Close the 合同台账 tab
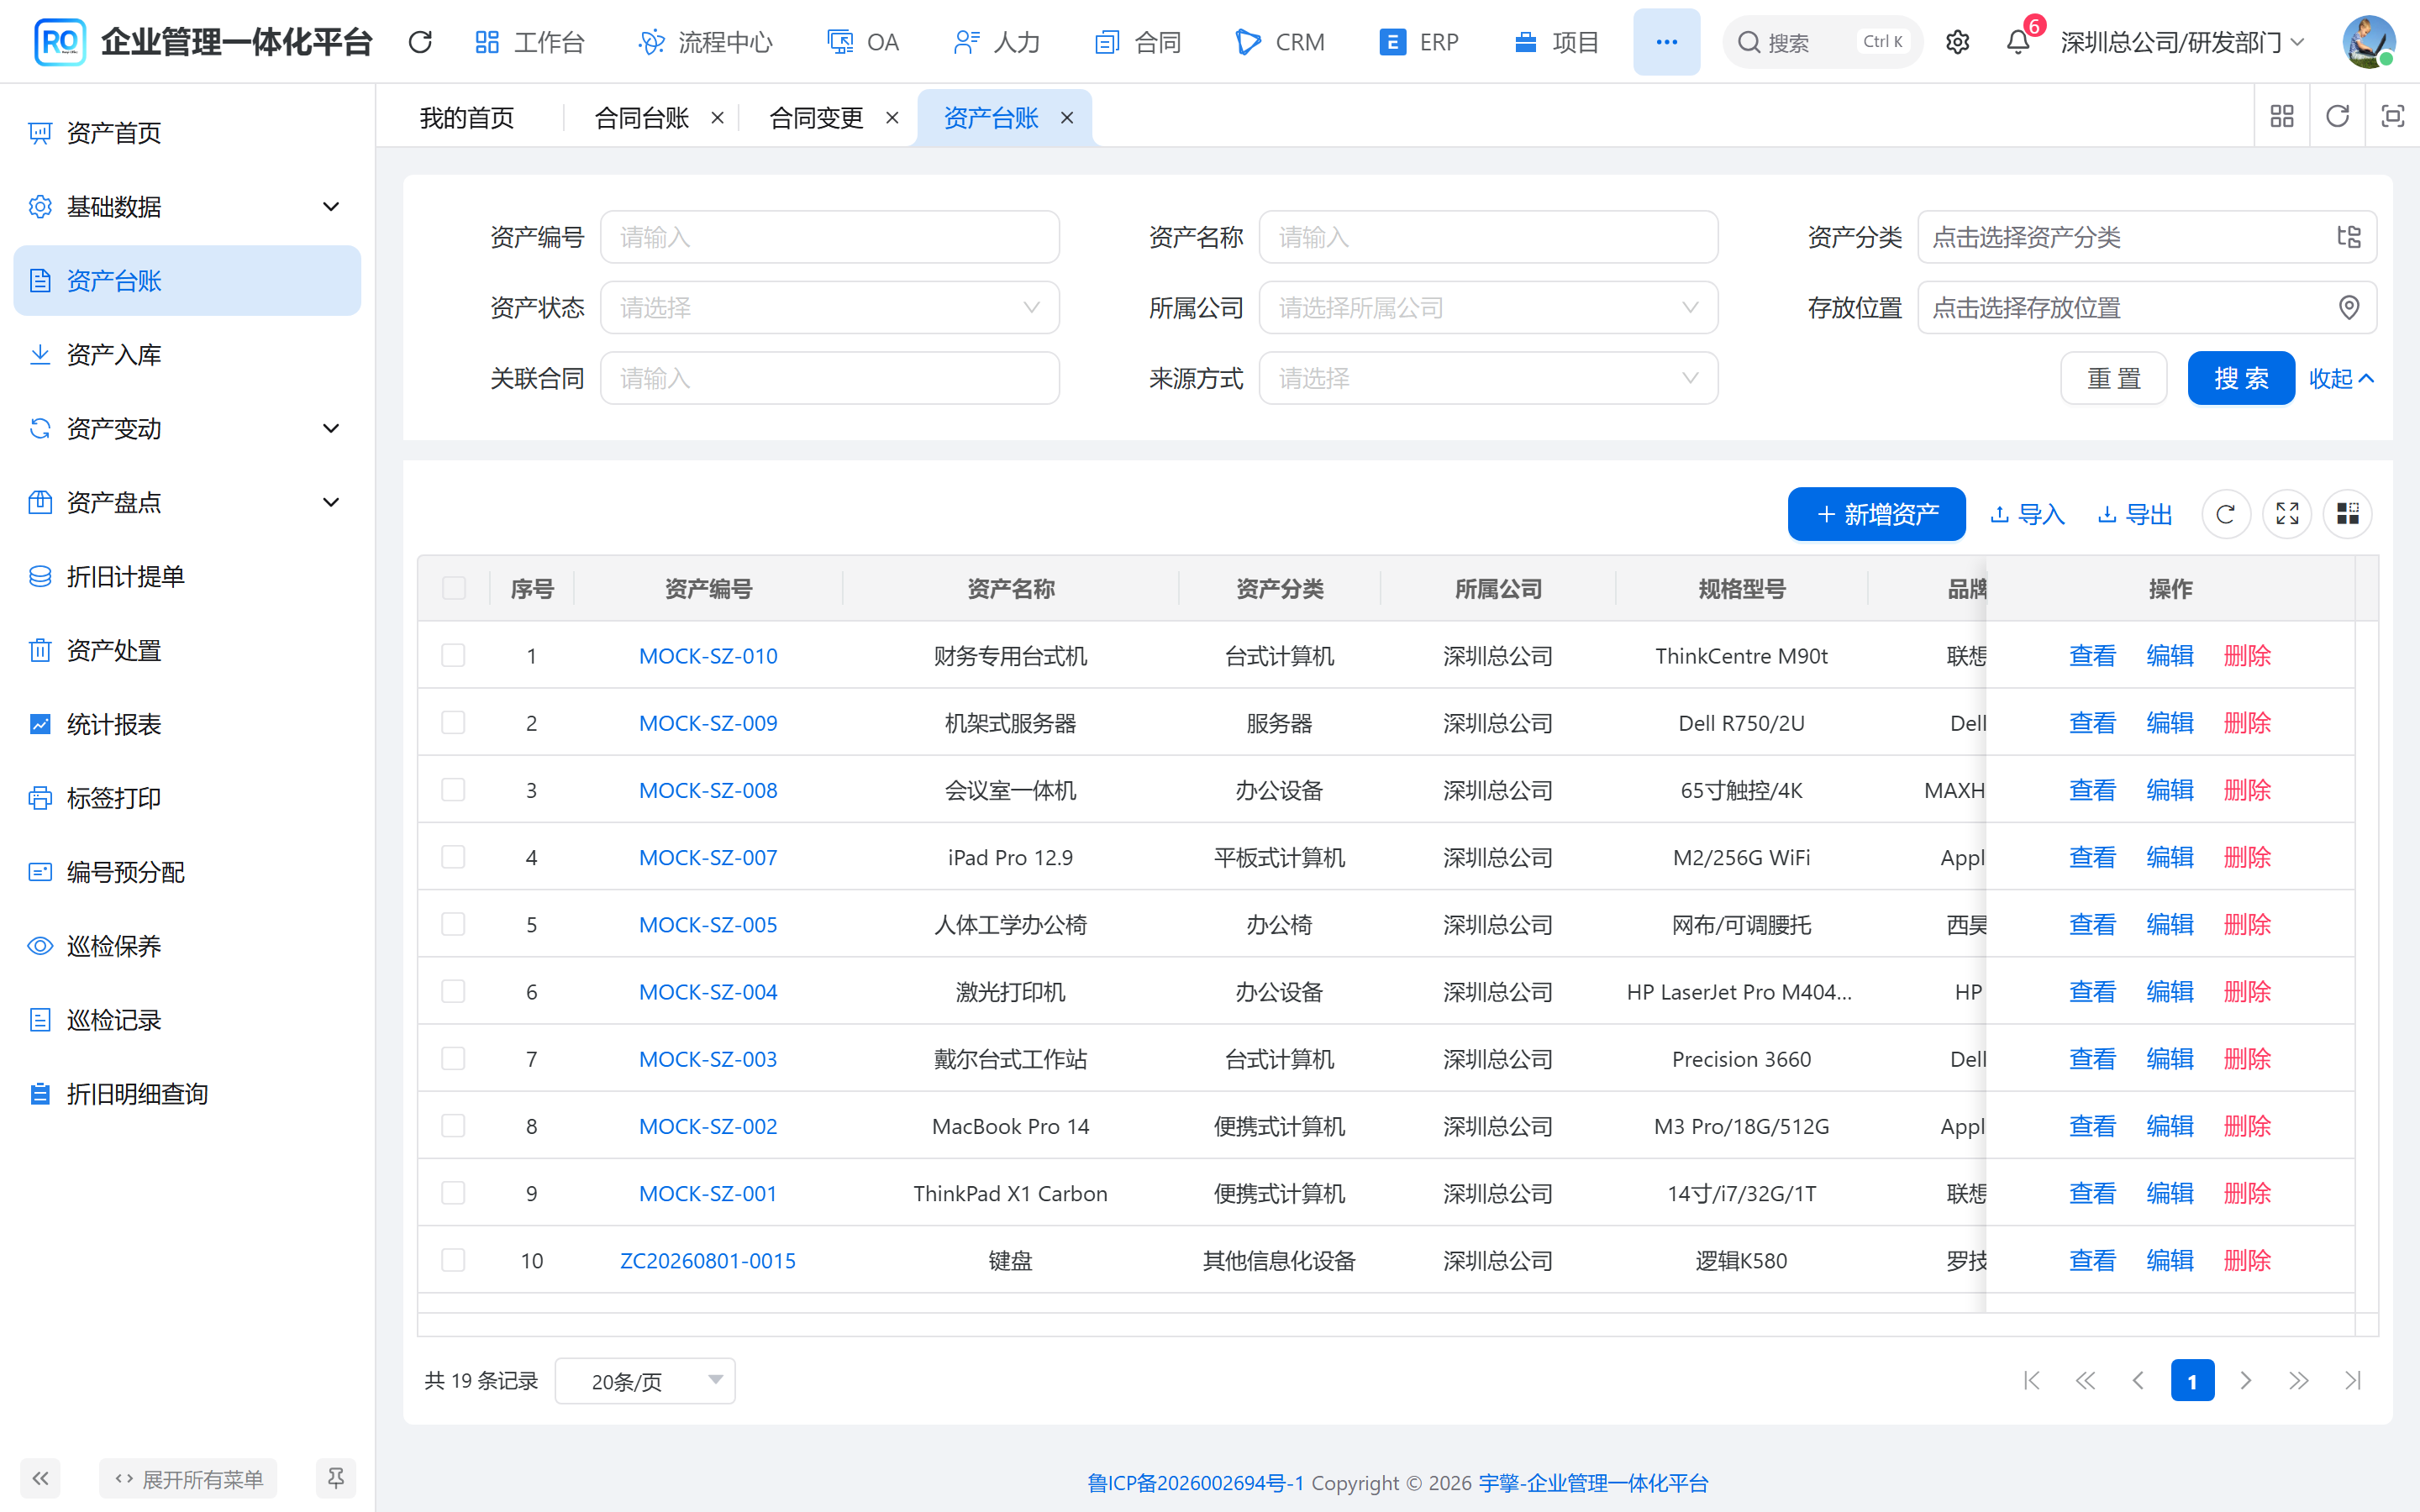Viewport: 2420px width, 1512px height. coord(717,118)
